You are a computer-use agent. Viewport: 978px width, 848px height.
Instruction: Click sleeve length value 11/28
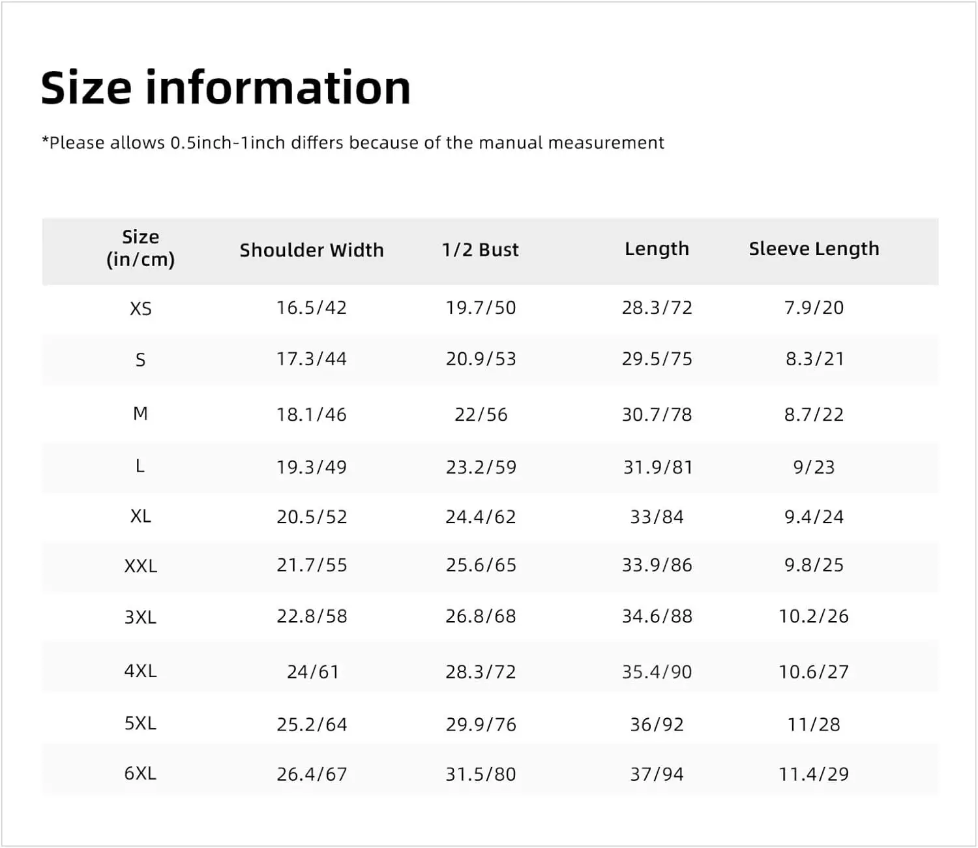click(814, 724)
